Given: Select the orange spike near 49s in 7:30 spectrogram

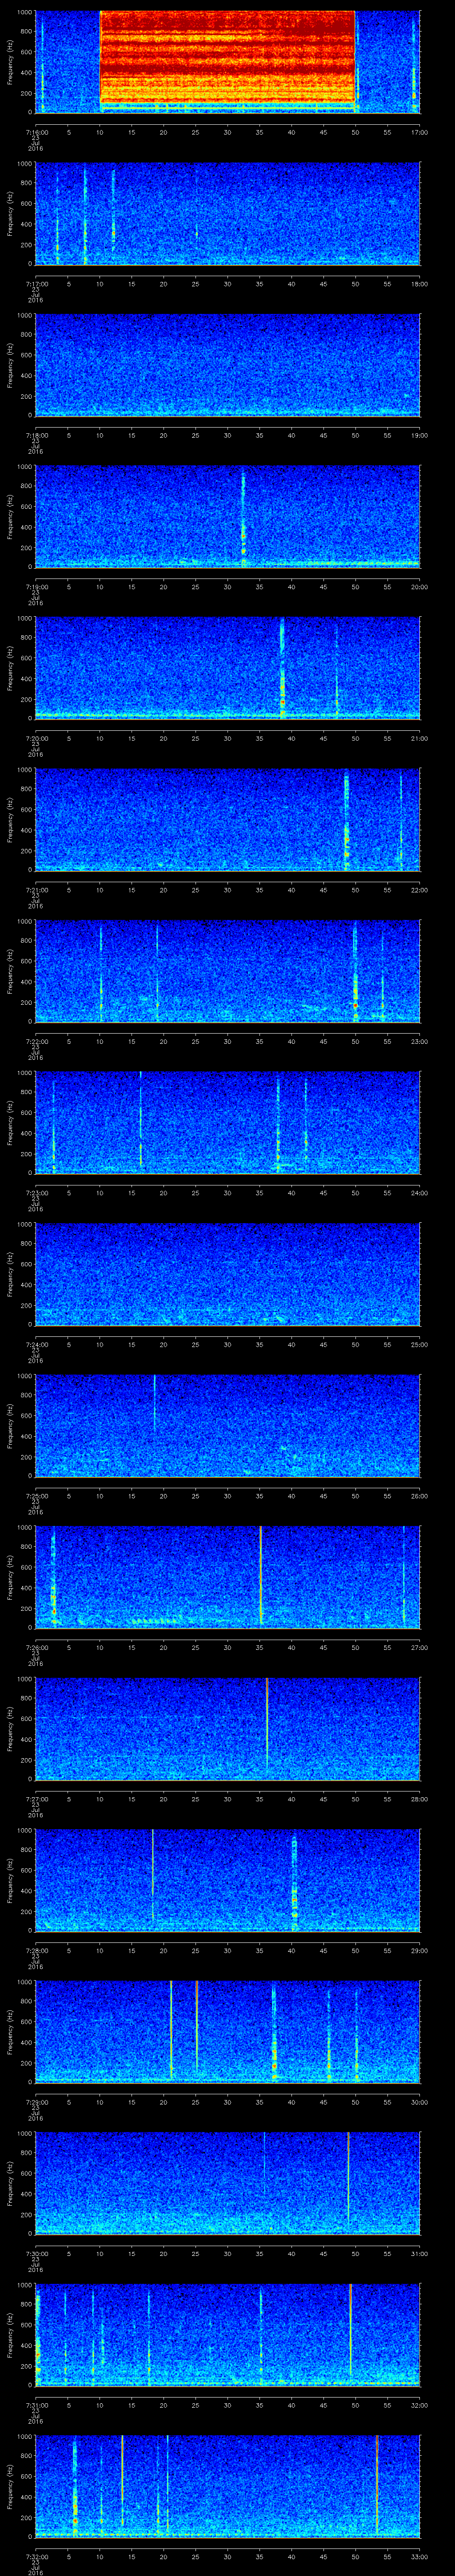Looking at the screenshot, I should (348, 2177).
